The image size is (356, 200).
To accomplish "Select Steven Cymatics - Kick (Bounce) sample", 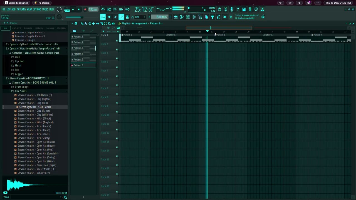I will 34,126.
